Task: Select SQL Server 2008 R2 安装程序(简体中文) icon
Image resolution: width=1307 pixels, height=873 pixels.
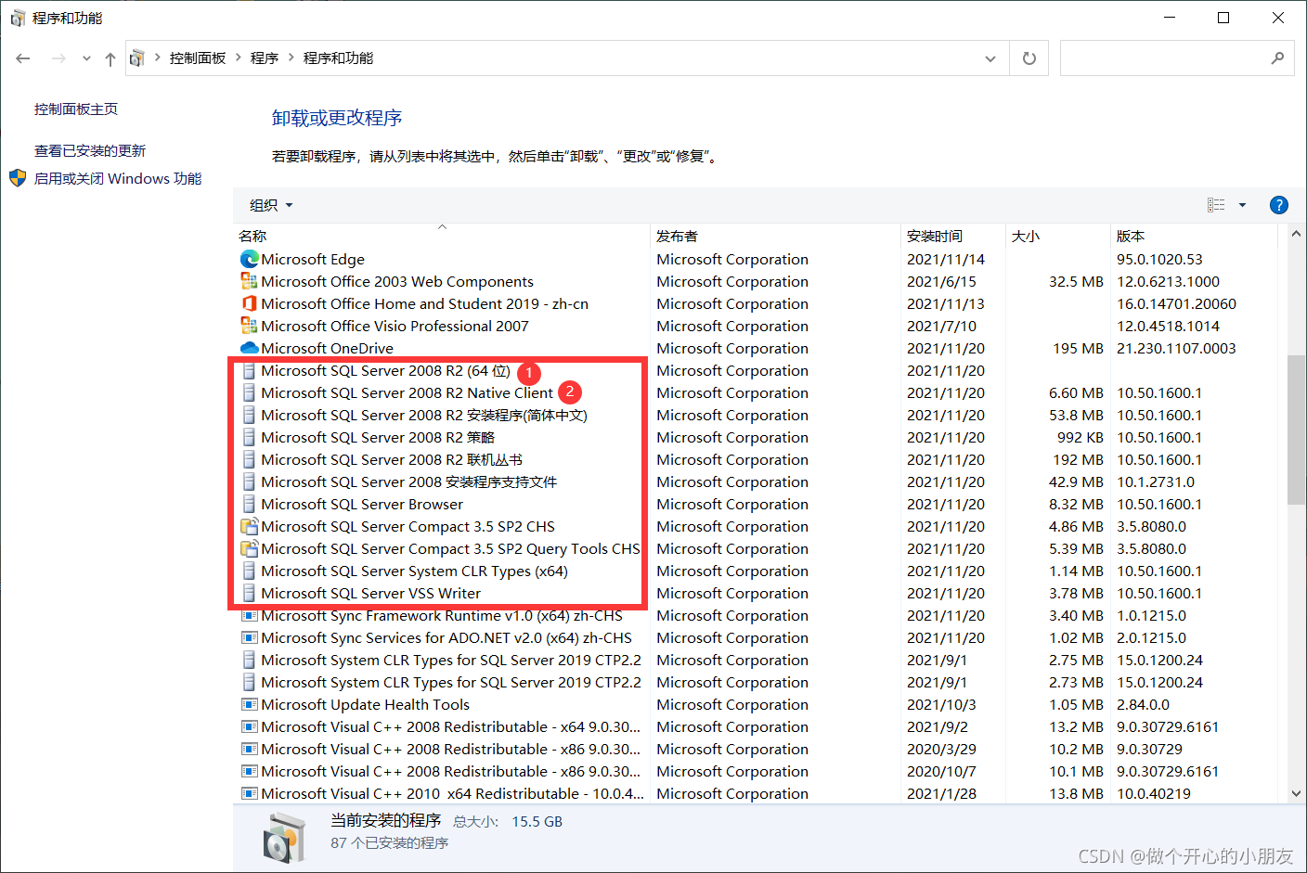Action: coord(249,415)
